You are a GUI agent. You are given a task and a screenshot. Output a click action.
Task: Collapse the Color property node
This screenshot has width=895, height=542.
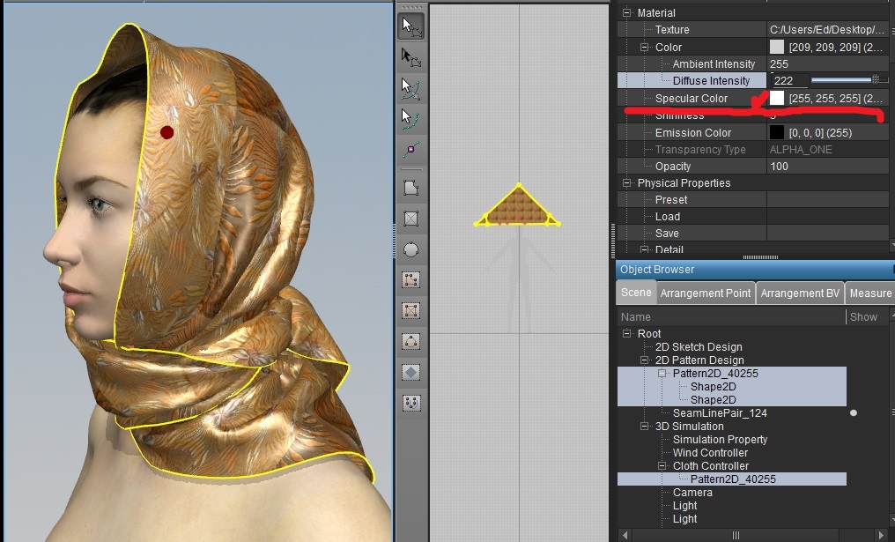click(645, 48)
